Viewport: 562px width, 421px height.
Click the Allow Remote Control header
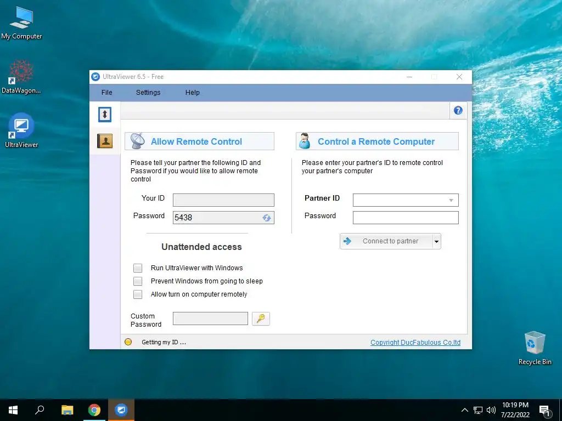click(199, 141)
